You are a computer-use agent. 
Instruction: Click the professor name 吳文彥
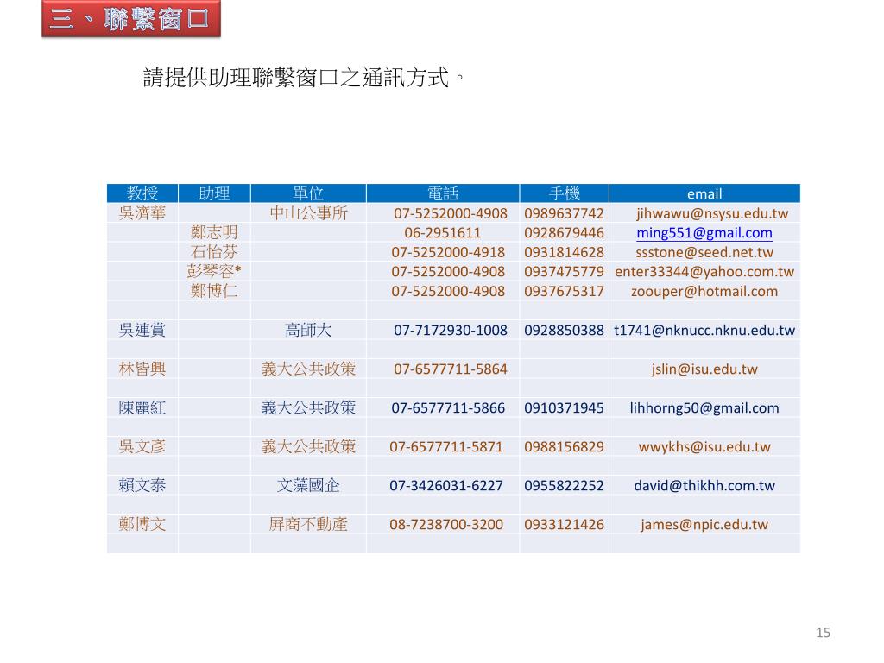(142, 446)
